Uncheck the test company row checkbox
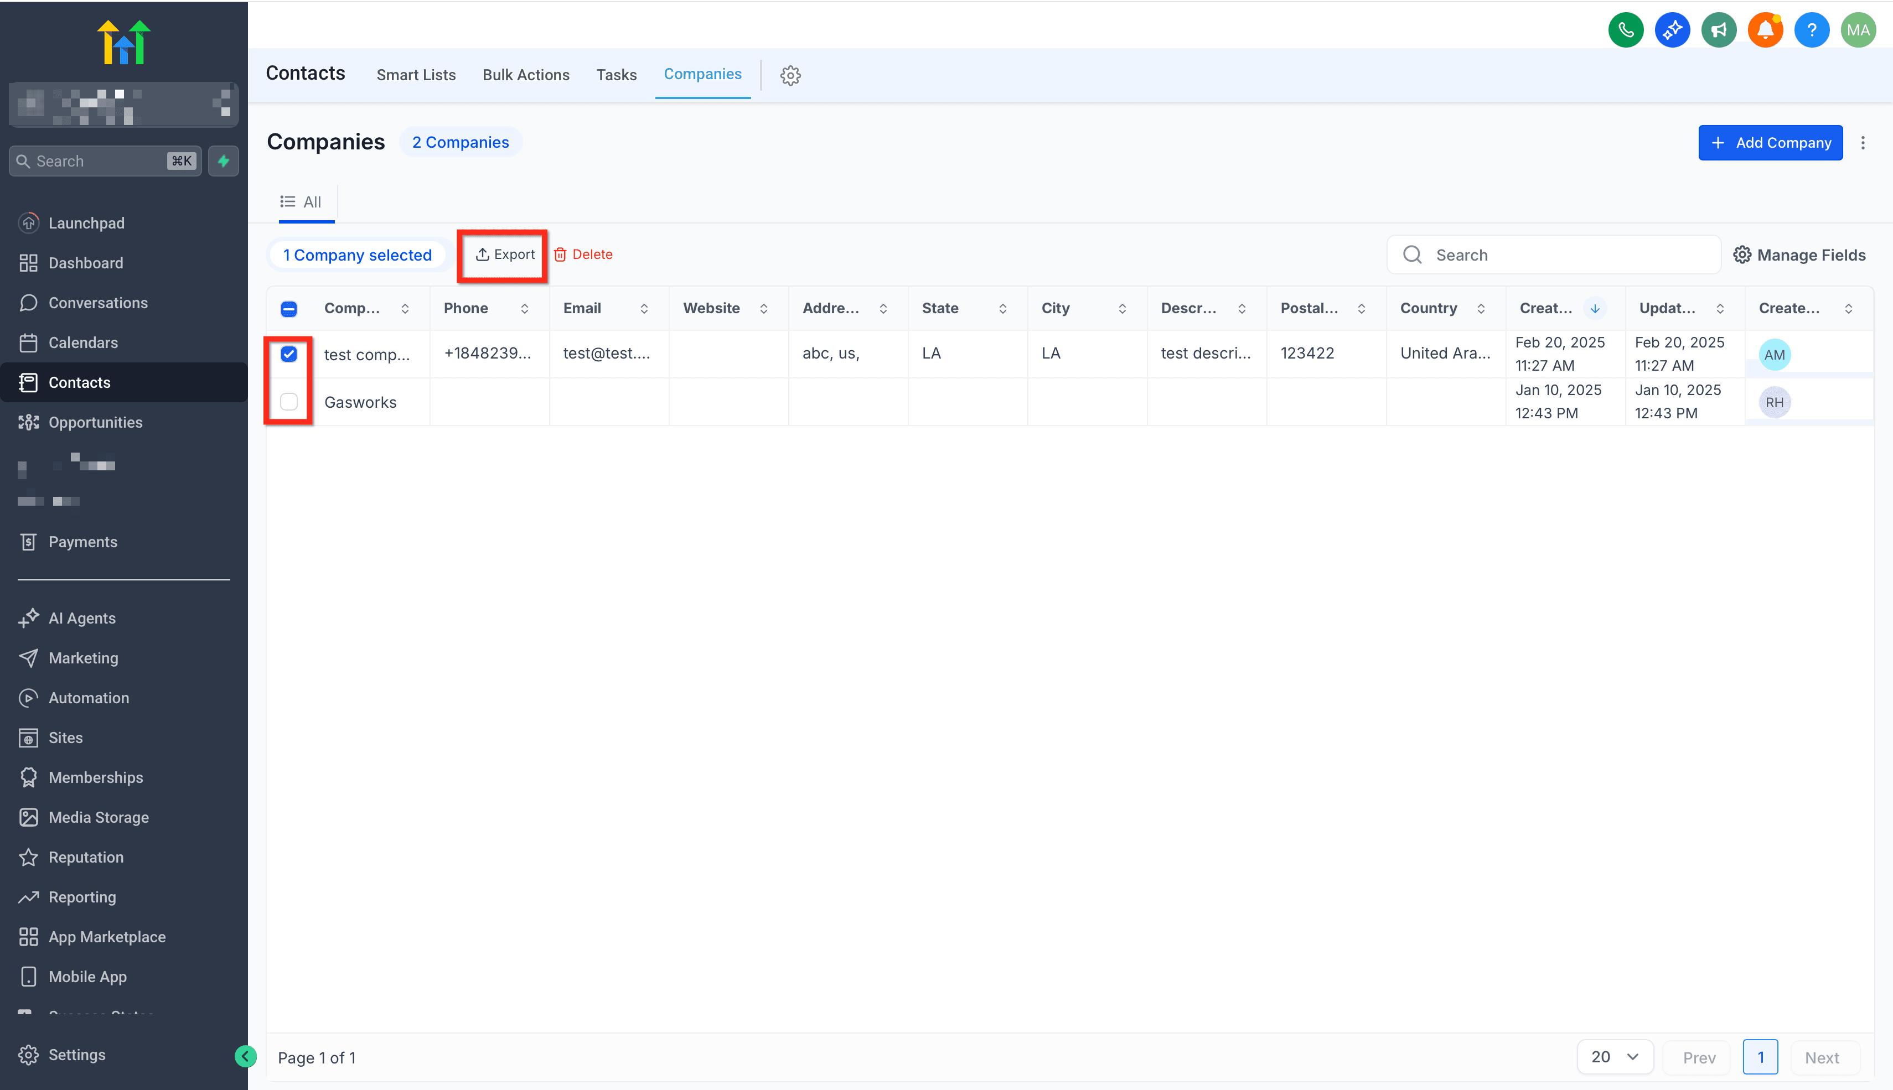1893x1090 pixels. coord(289,354)
